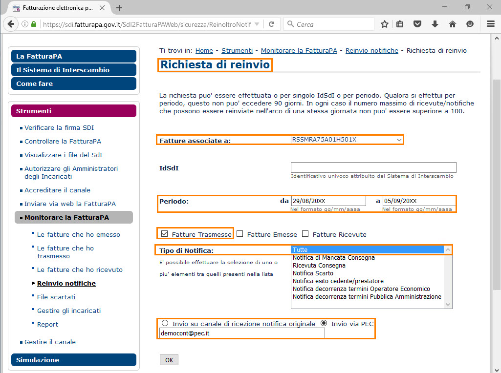Open the Report sidebar link
Viewport: 501px width, 373px height.
pos(47,325)
